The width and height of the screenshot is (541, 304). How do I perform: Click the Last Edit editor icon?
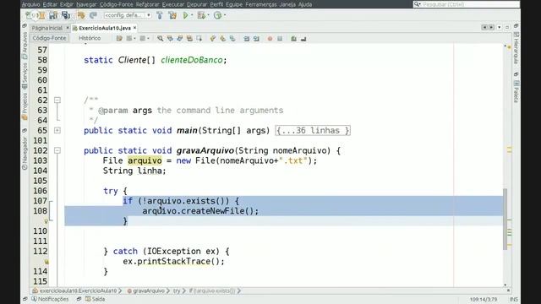119,39
